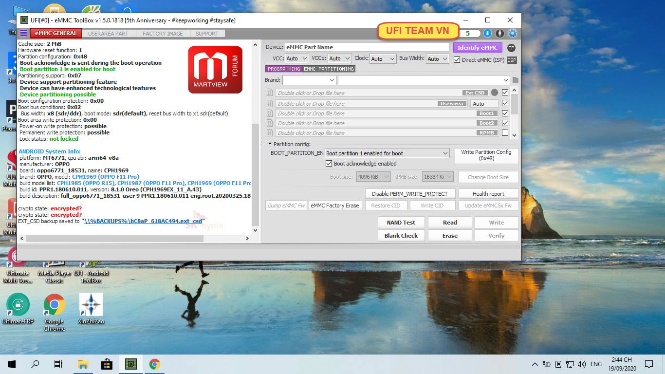Open the VCC voltage dropdown
Image resolution: width=665 pixels, height=374 pixels.
pyautogui.click(x=296, y=58)
